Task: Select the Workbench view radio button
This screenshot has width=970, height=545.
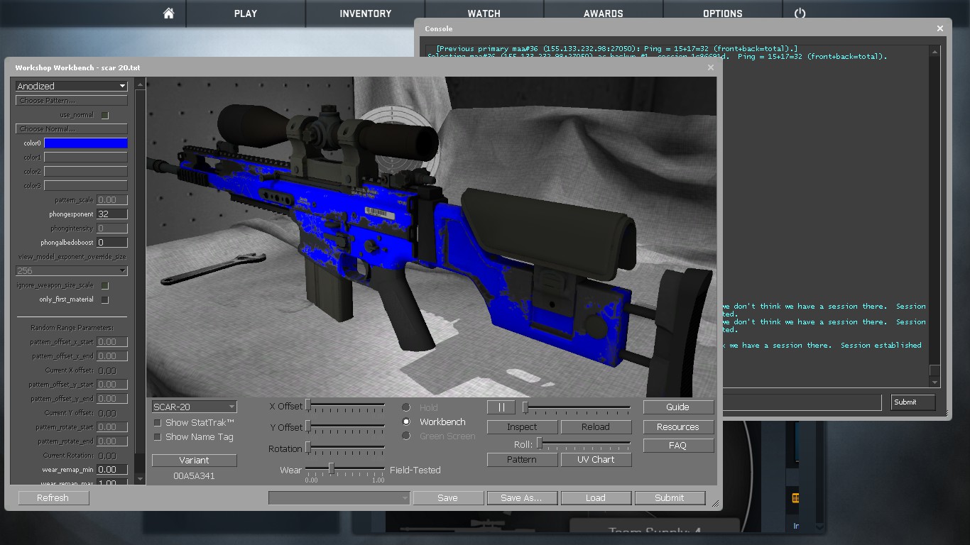Action: click(x=406, y=422)
